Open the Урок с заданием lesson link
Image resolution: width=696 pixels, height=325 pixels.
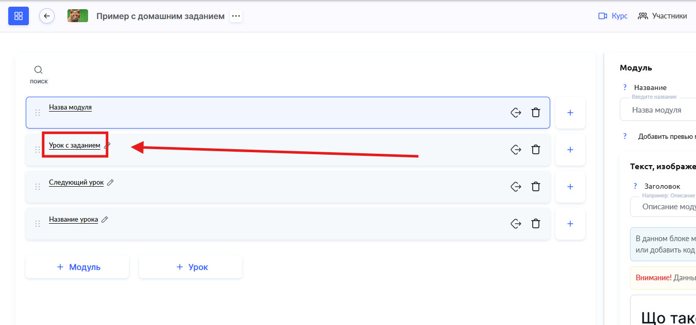[x=75, y=146]
